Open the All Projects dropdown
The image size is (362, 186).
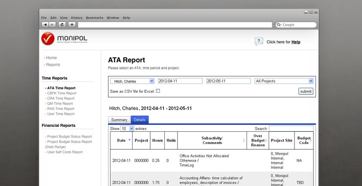tap(284, 81)
